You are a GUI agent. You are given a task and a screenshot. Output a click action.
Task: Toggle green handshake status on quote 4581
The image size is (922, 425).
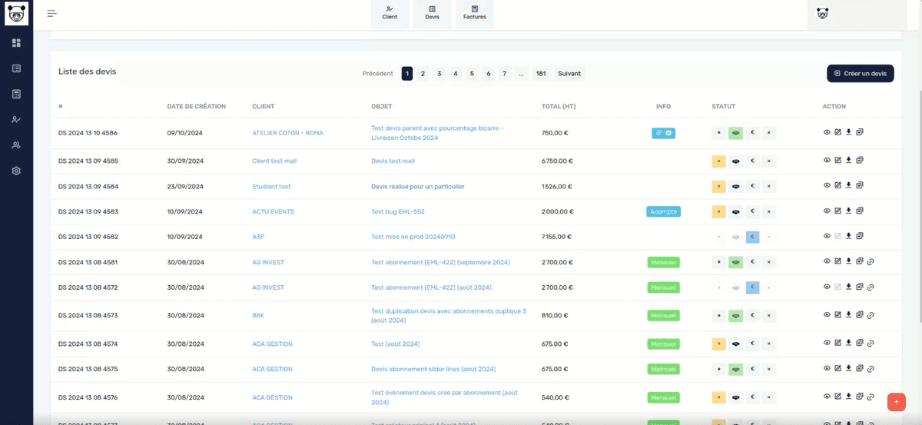click(x=736, y=262)
